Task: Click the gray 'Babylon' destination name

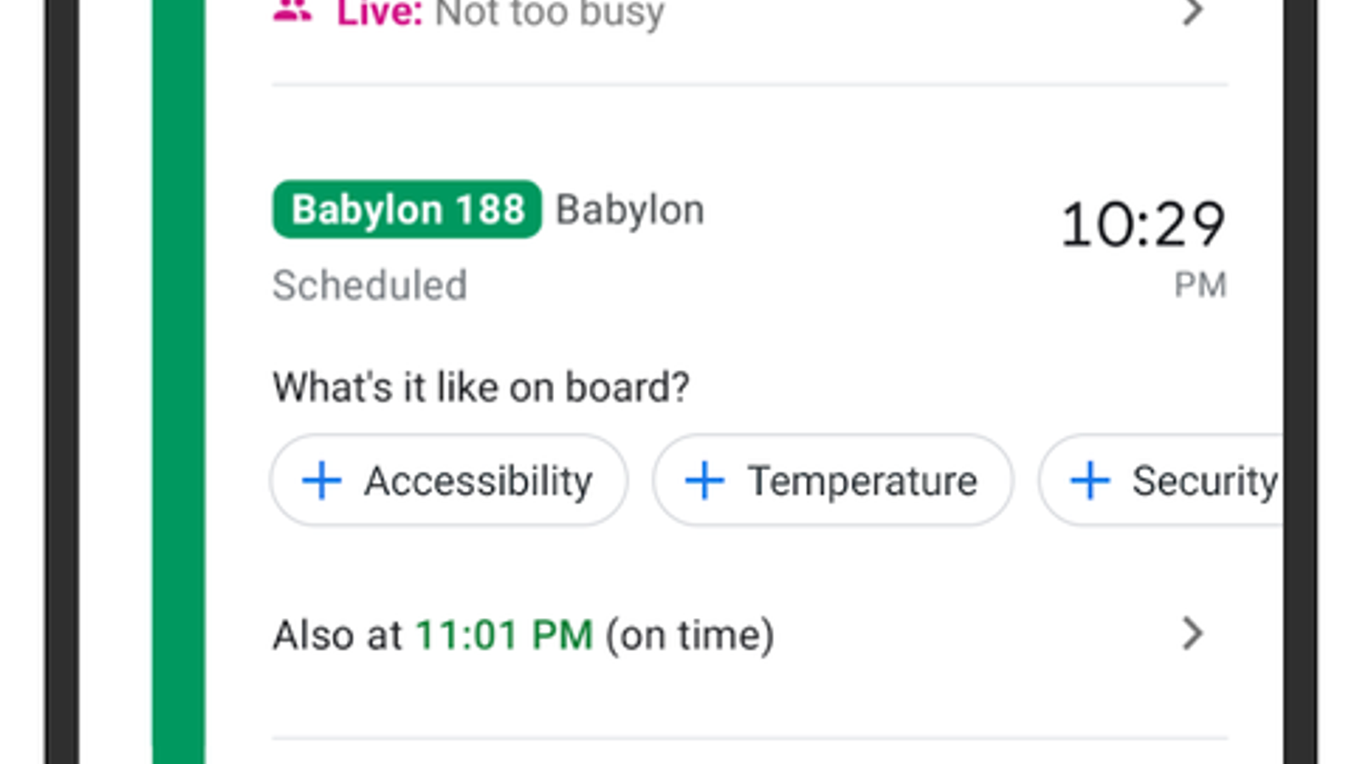Action: (x=629, y=210)
